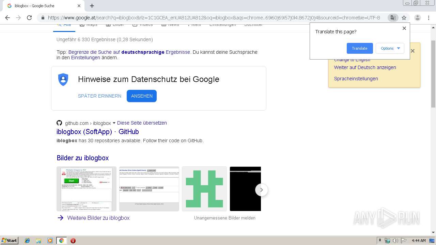Open the Multiple Images to PDF thumbnail
The width and height of the screenshot is (436, 245).
click(x=87, y=189)
